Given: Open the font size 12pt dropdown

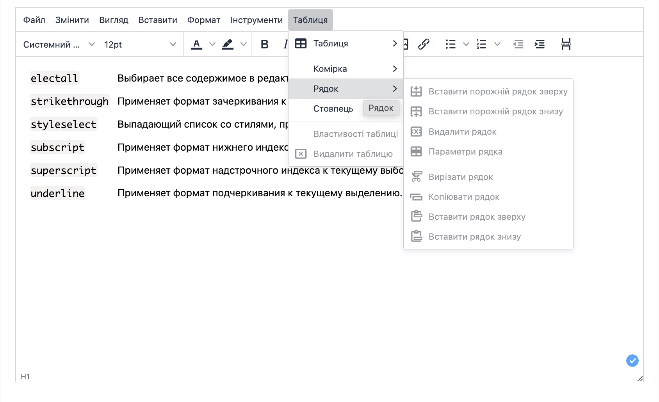Looking at the screenshot, I should pyautogui.click(x=140, y=44).
